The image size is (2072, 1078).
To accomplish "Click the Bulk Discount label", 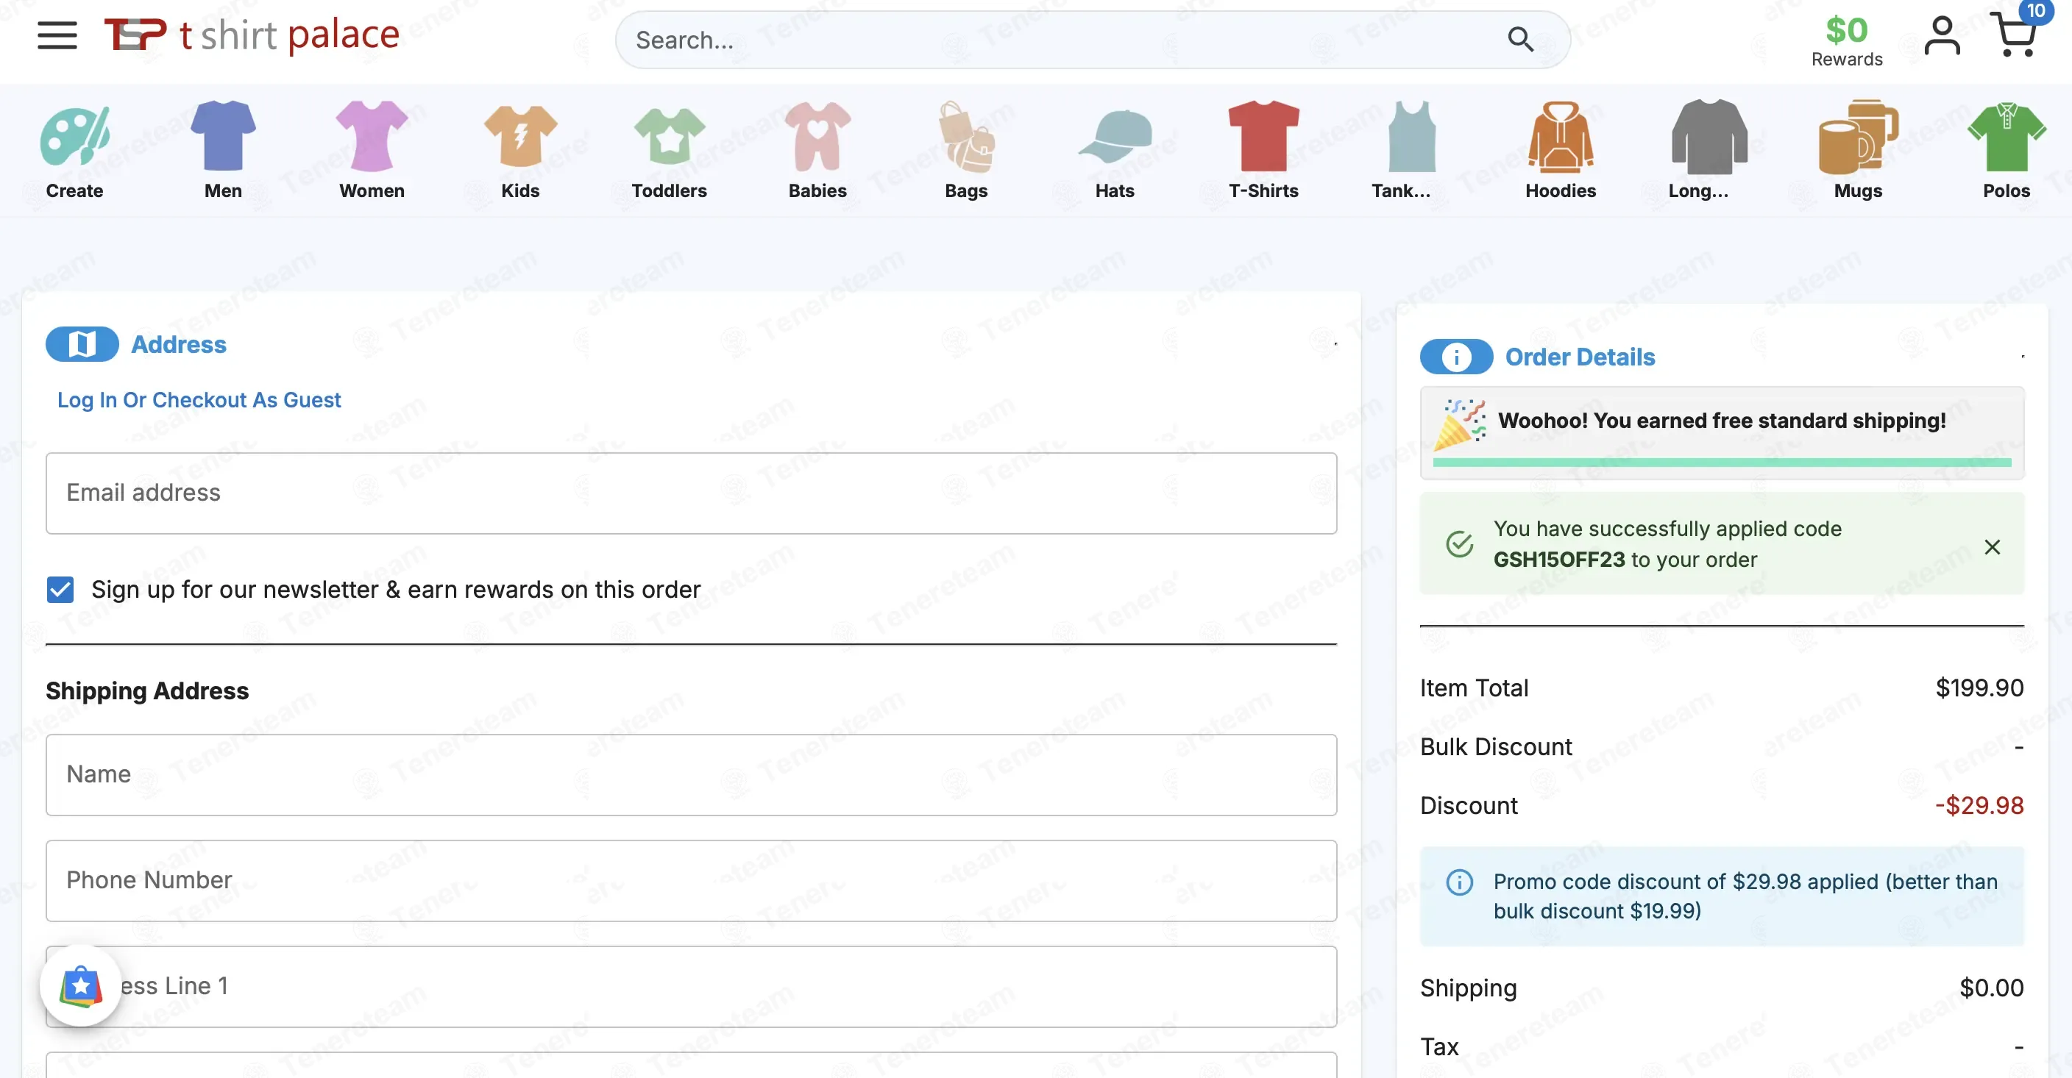I will (1495, 747).
